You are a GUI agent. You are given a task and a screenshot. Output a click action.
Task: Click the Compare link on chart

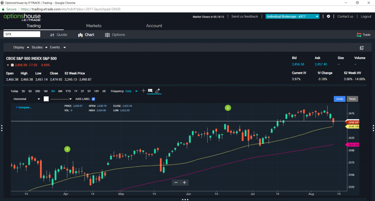23,107
